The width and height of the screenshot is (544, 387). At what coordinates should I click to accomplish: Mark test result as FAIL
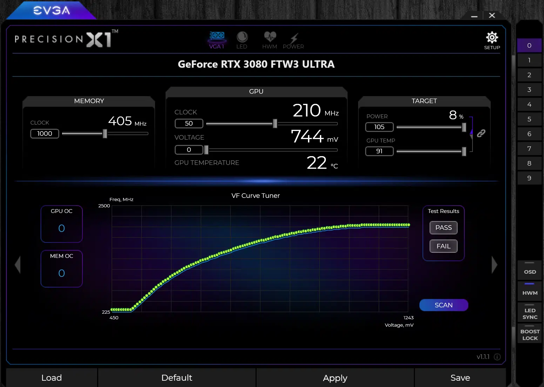coord(444,246)
